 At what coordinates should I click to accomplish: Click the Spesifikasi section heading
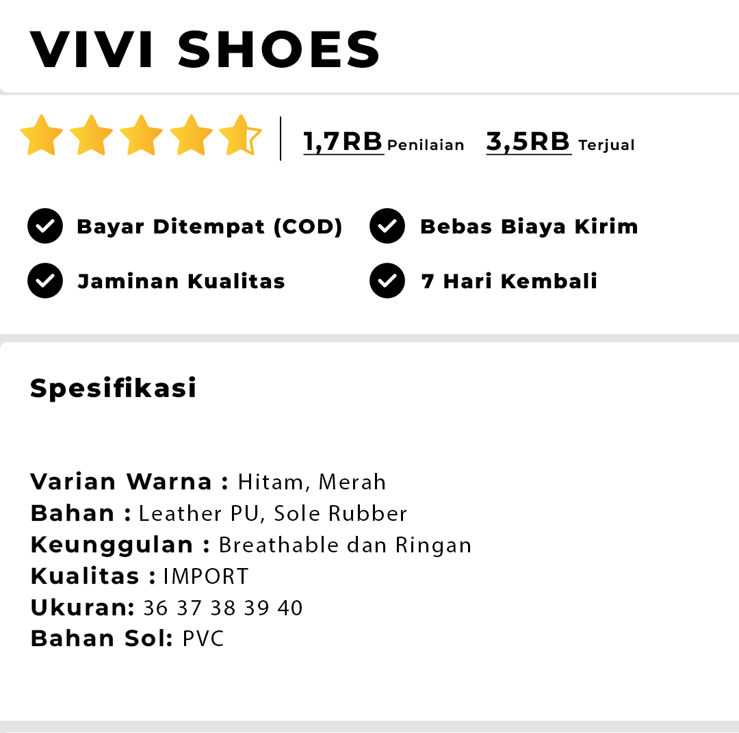coord(113,388)
